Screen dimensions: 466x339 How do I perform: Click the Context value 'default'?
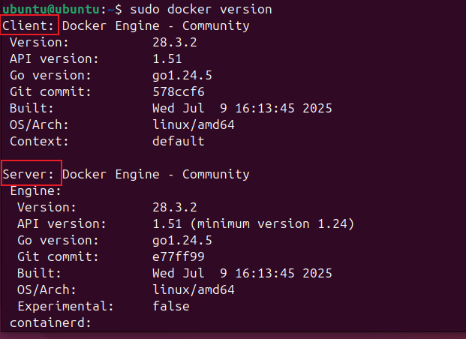pos(179,142)
